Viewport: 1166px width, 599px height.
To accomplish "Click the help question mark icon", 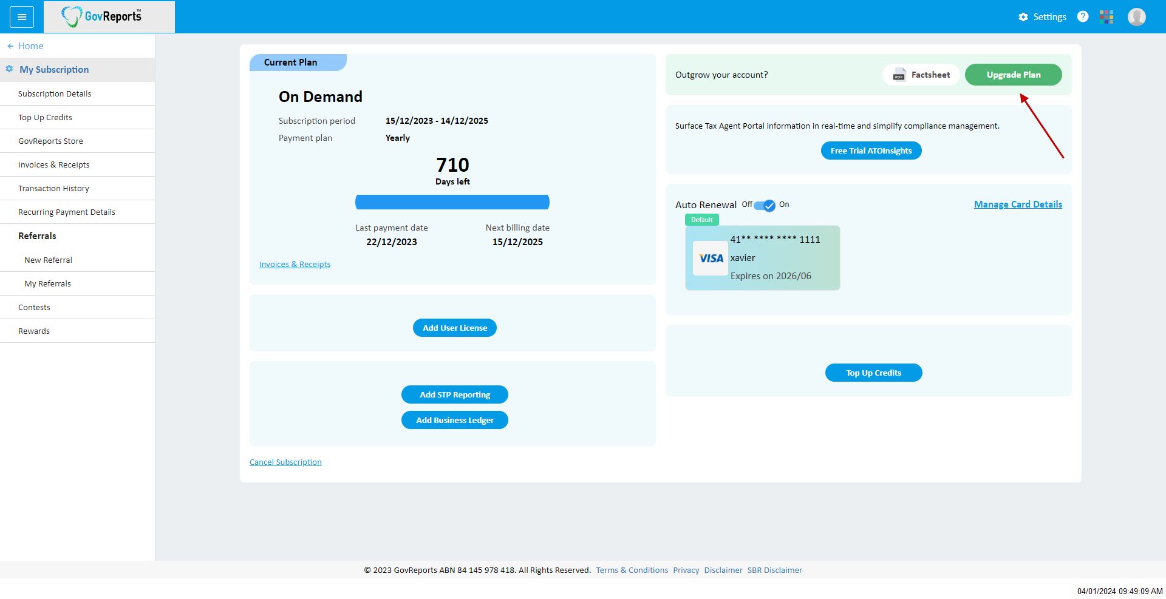I will (1083, 16).
